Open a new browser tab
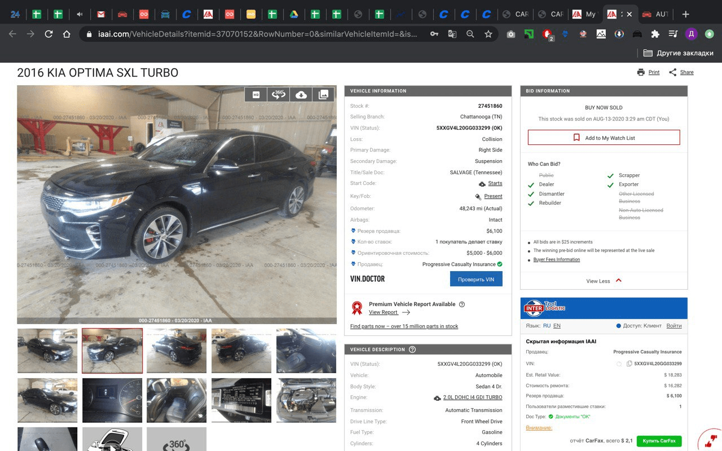The width and height of the screenshot is (722, 451). click(685, 14)
